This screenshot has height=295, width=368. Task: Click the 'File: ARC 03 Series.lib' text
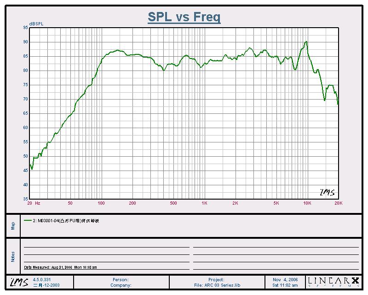217,285
